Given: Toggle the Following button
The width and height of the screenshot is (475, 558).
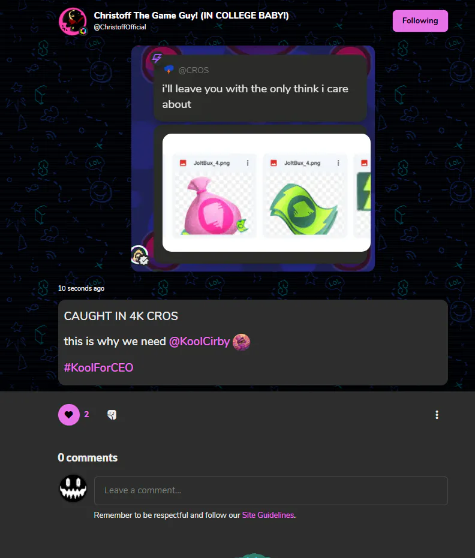Looking at the screenshot, I should point(420,20).
